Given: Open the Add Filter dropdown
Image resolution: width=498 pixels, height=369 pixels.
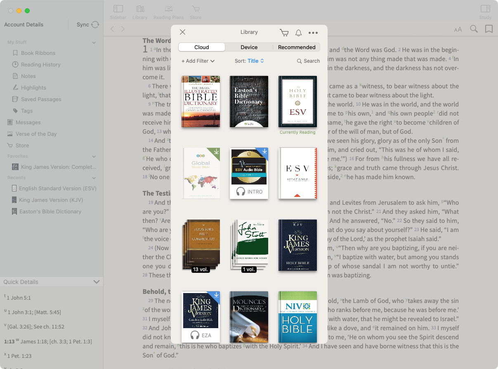Looking at the screenshot, I should [198, 61].
